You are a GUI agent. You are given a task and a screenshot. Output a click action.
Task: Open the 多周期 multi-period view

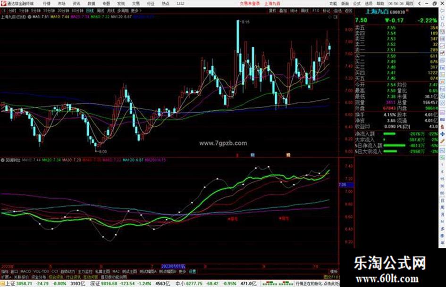(x=123, y=11)
